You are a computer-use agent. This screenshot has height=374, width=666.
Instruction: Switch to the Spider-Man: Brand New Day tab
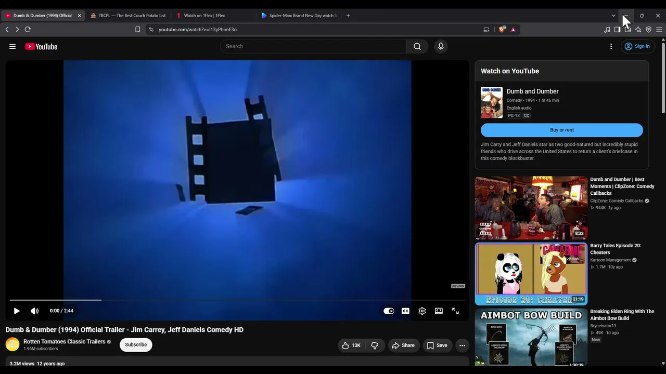(299, 16)
